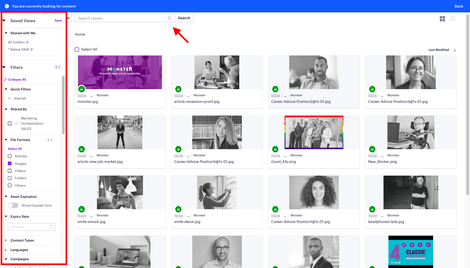Click Save in the Saved Views panel
The height and width of the screenshot is (268, 470).
pyautogui.click(x=58, y=20)
